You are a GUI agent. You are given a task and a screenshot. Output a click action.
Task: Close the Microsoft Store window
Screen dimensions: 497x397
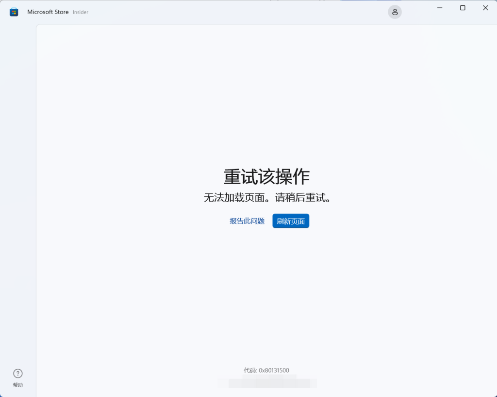click(x=485, y=8)
